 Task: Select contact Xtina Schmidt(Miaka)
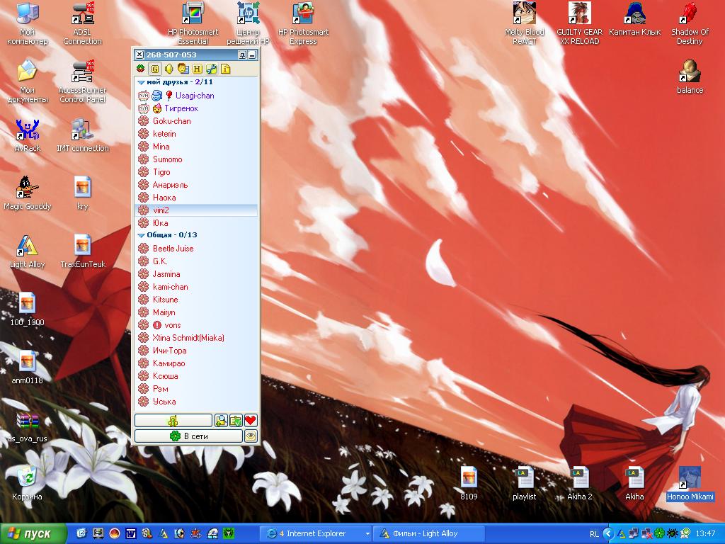(x=197, y=338)
